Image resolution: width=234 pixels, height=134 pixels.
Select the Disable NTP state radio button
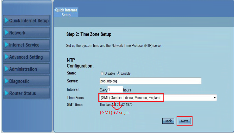pos(102,73)
